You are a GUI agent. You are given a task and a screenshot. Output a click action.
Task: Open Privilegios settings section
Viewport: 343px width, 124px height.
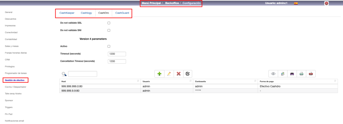point(10,66)
